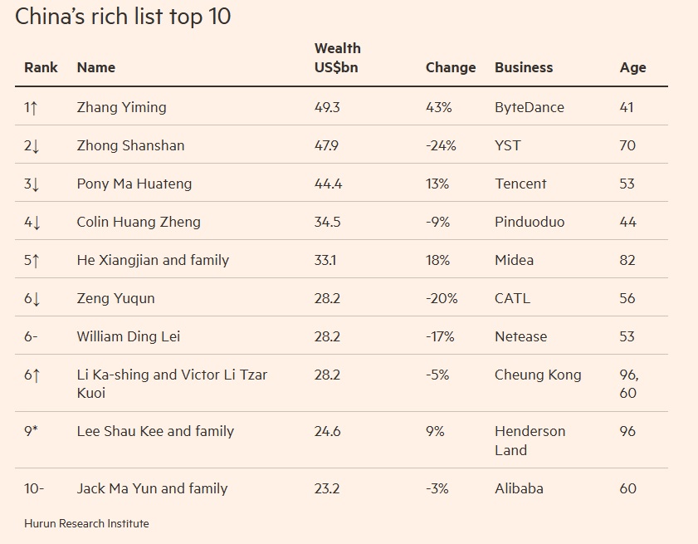
Task: Click the Change column header
Action: [x=451, y=67]
